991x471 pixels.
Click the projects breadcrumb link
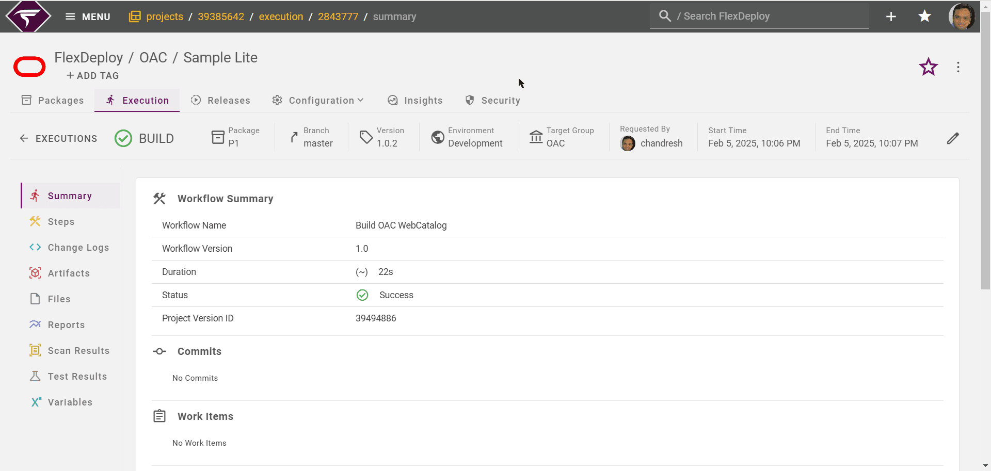pyautogui.click(x=165, y=17)
